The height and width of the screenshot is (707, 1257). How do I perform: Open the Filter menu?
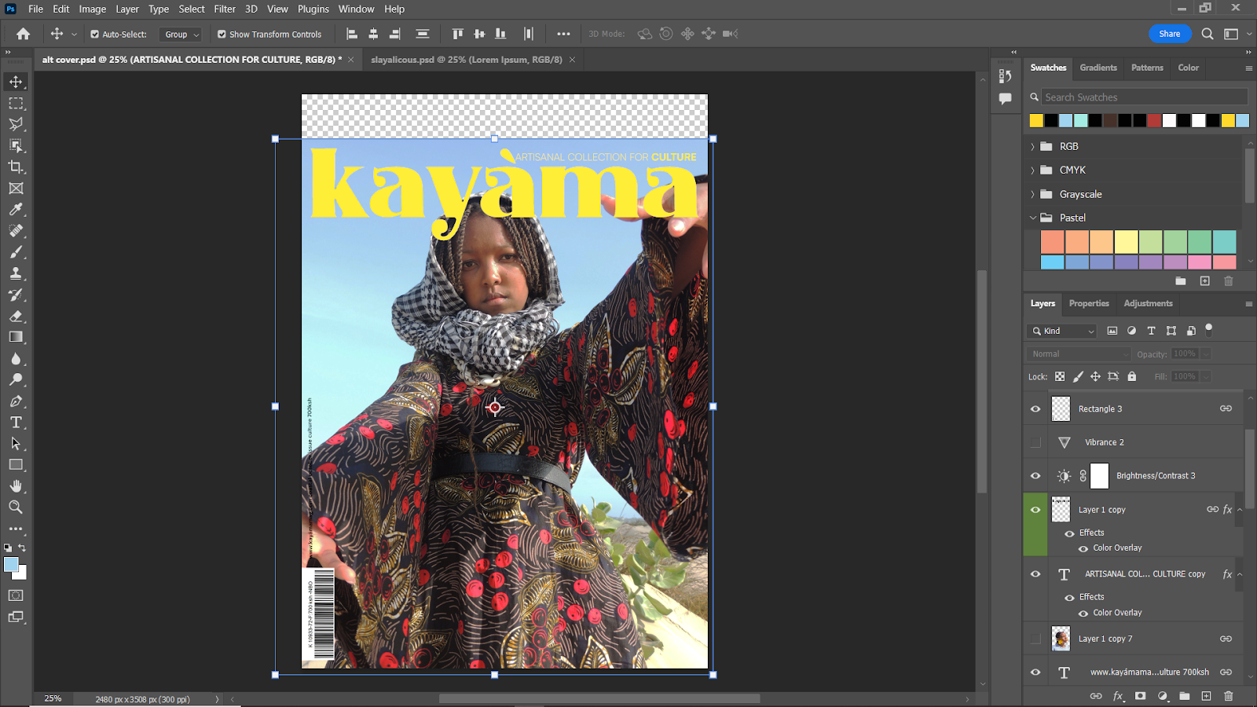click(x=225, y=9)
